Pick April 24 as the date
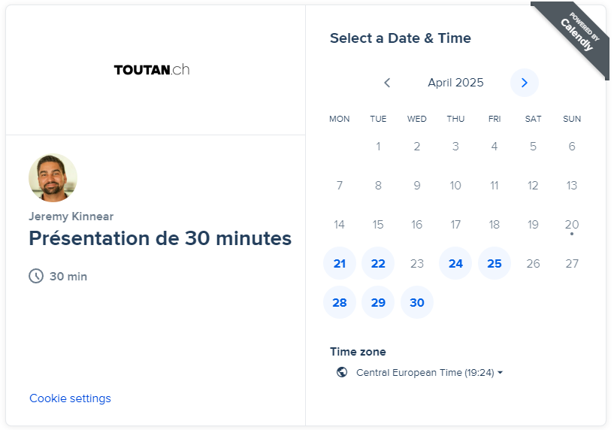 [x=455, y=263]
